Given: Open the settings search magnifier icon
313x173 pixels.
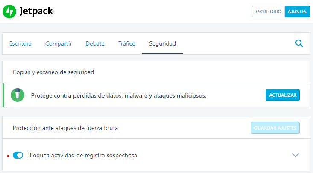Looking at the screenshot, I should [x=299, y=43].
